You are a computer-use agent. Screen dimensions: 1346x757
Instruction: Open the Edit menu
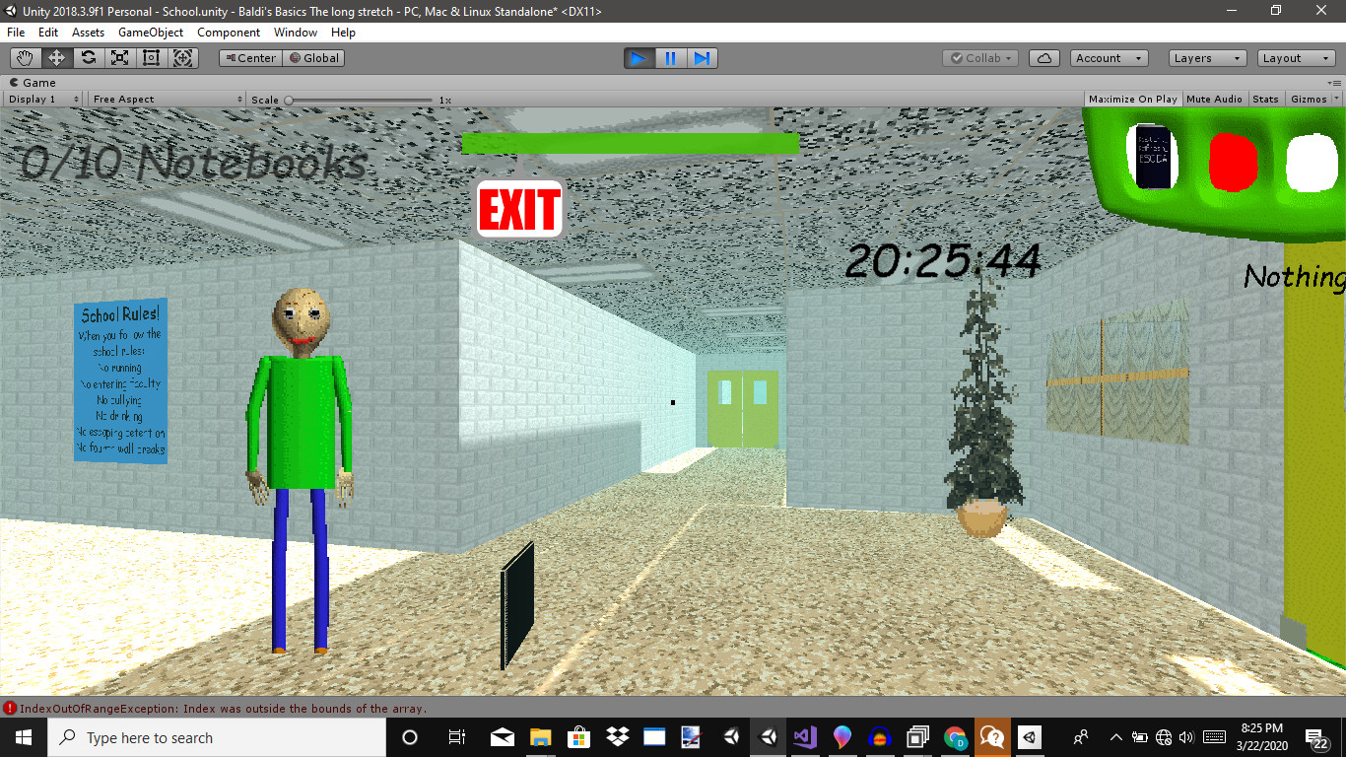(x=48, y=33)
